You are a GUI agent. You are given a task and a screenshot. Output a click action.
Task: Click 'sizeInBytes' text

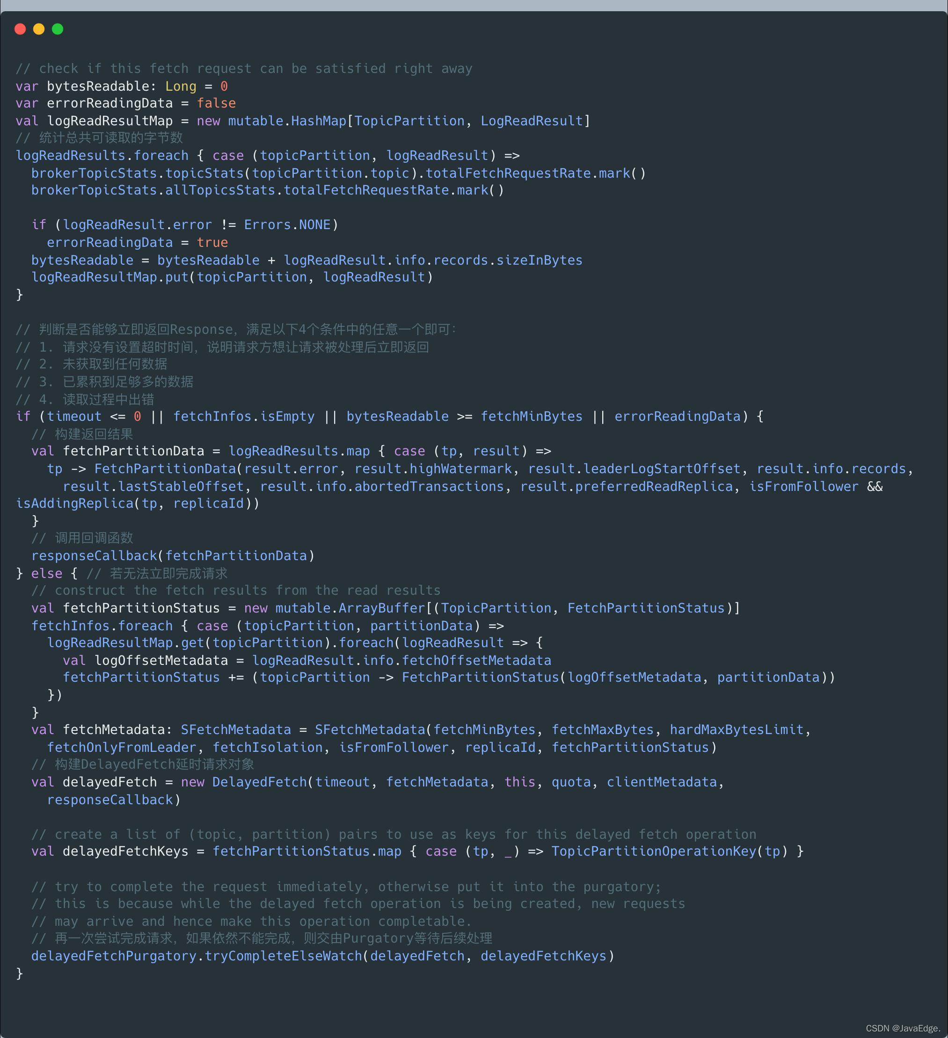pyautogui.click(x=540, y=260)
